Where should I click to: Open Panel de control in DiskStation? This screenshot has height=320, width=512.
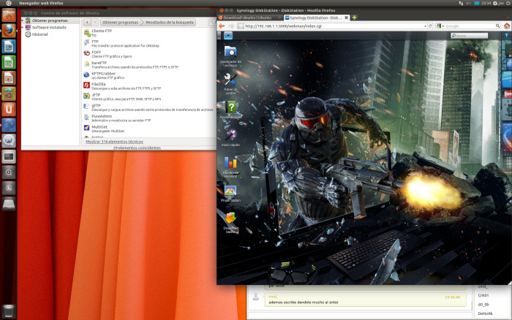(x=230, y=79)
